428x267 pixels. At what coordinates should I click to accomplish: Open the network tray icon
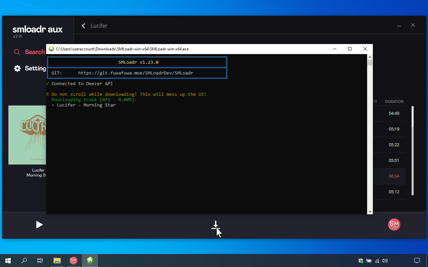[377, 261]
